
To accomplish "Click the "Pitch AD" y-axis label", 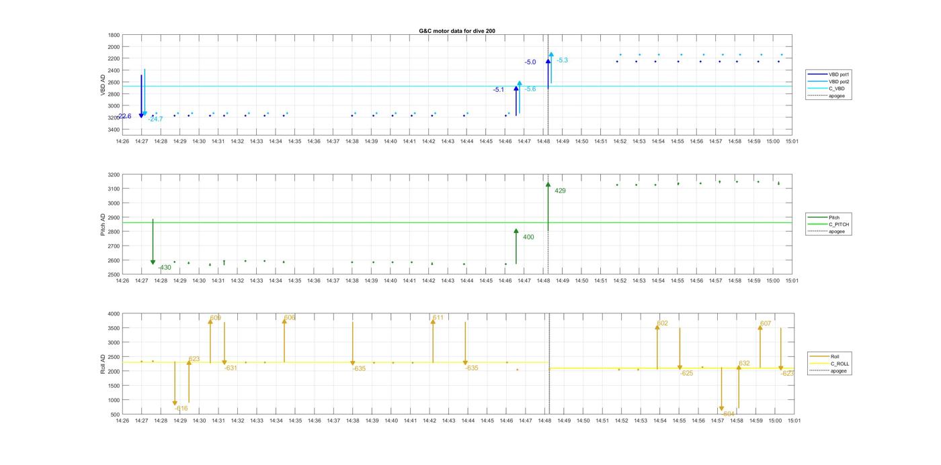I will coord(104,225).
